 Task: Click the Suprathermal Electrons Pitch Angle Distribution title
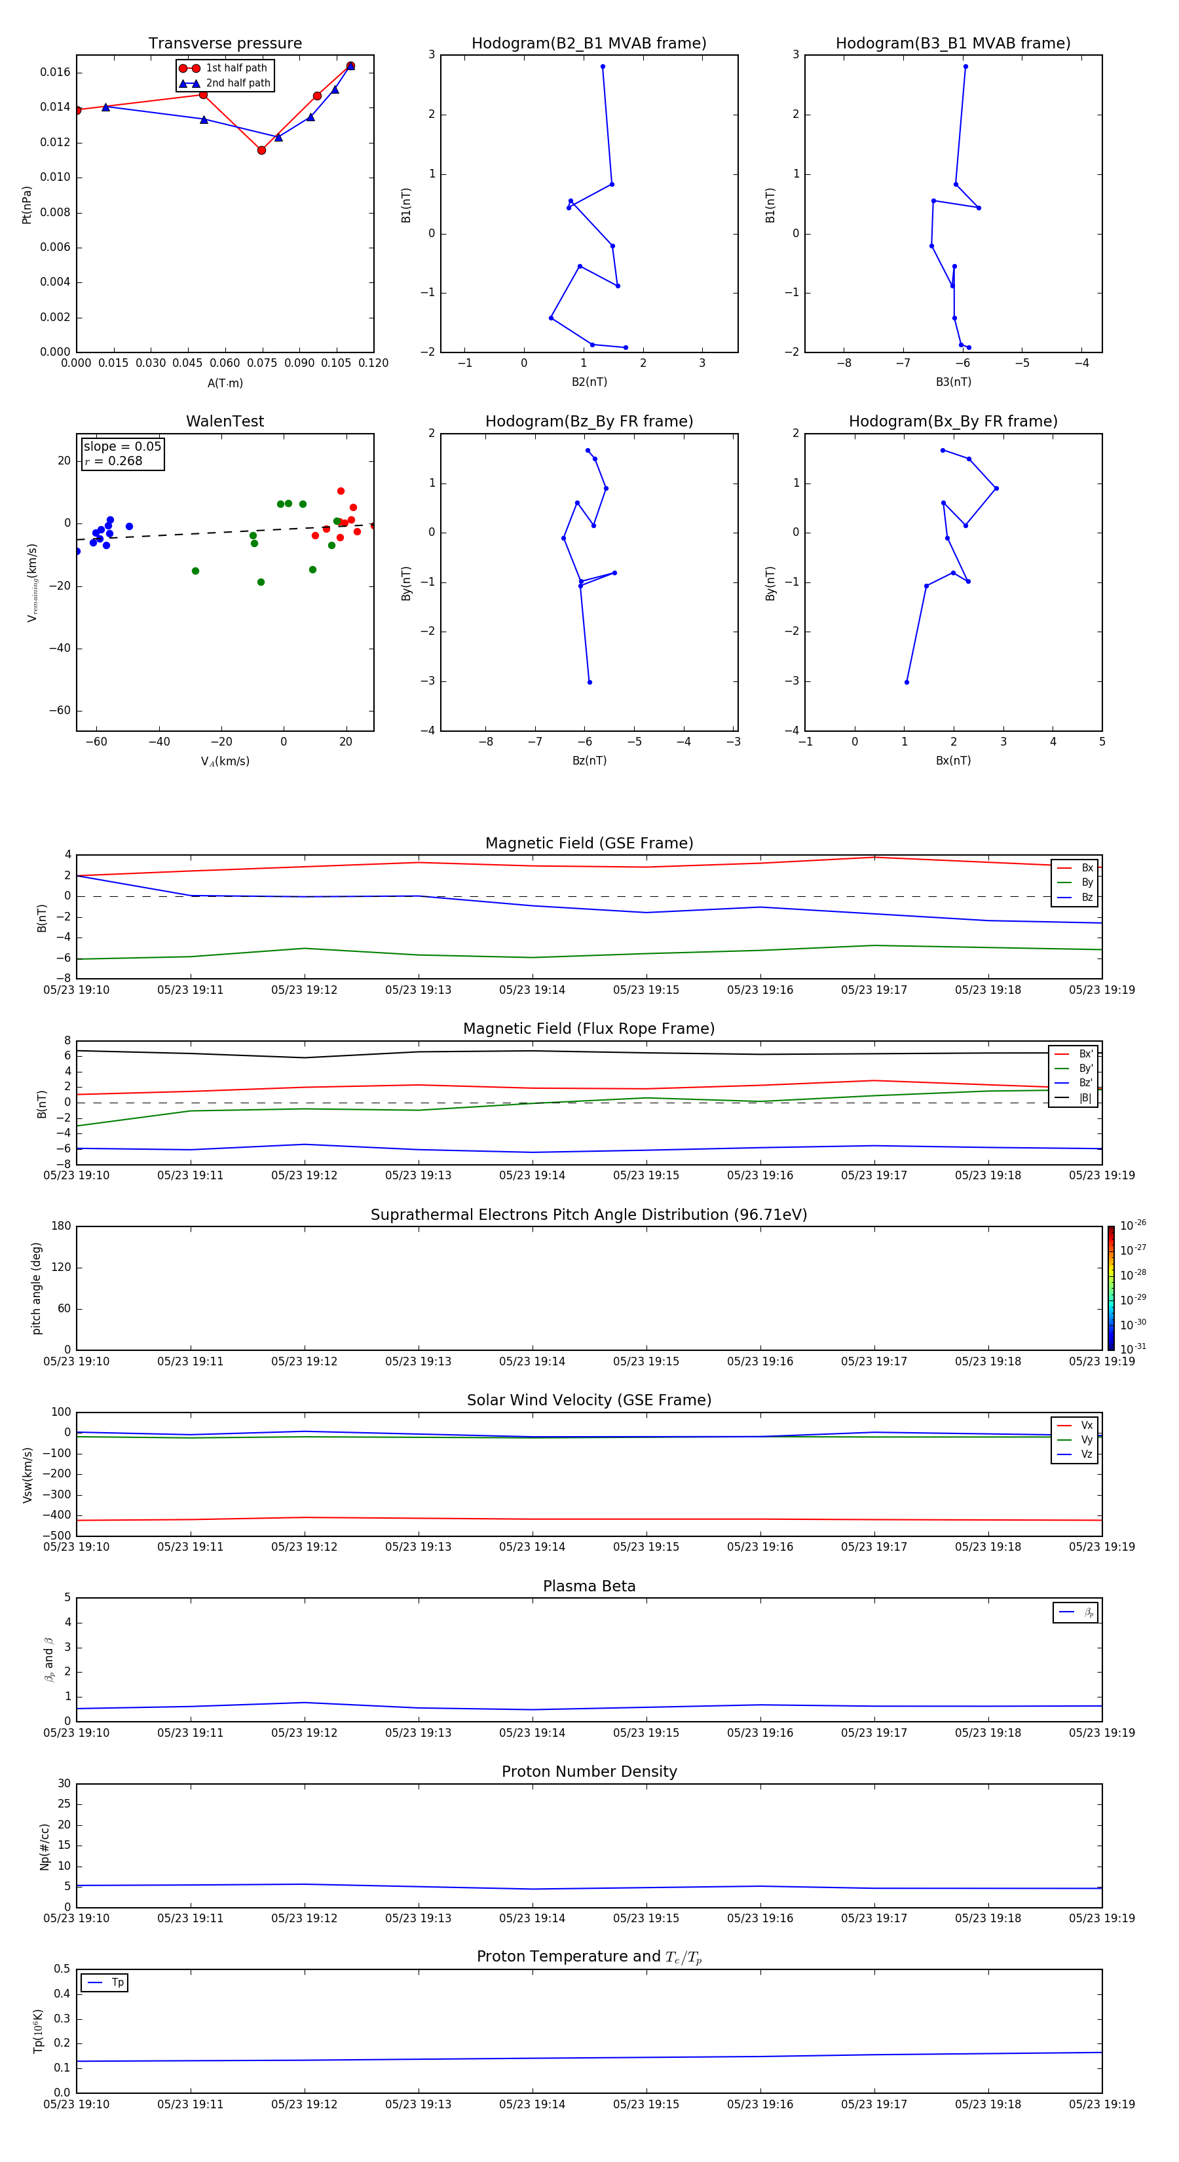[589, 1215]
